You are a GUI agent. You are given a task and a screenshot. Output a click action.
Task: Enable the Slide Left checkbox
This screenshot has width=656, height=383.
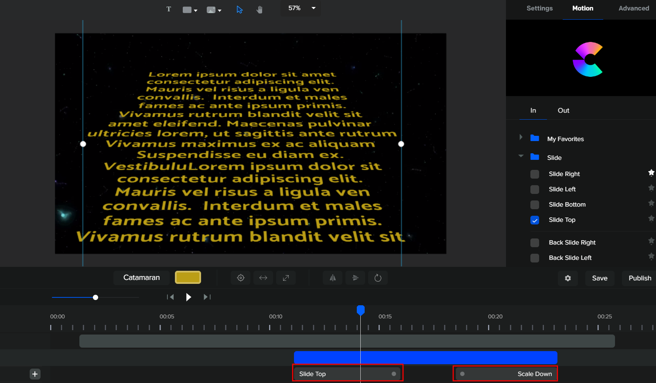click(535, 190)
